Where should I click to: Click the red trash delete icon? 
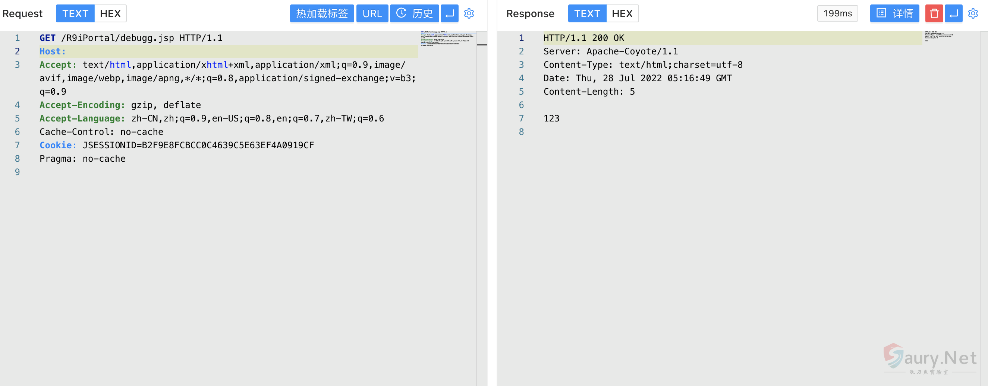coord(934,14)
